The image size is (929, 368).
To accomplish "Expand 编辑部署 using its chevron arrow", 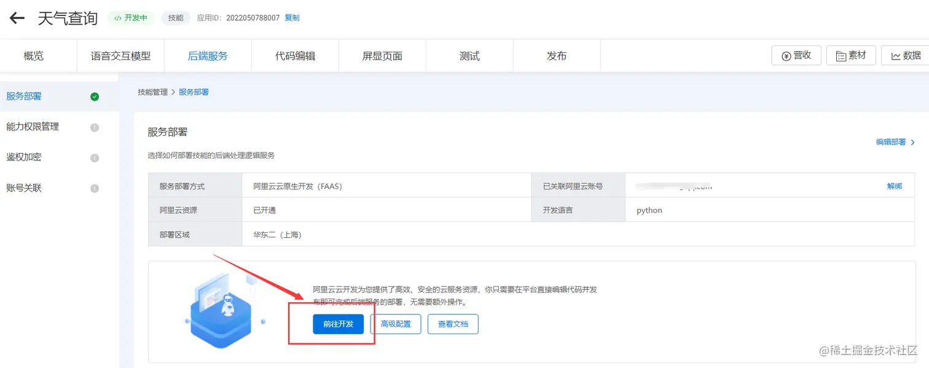I will pos(913,142).
